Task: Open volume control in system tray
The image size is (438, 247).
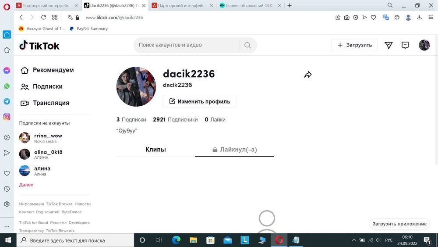Action: pos(378,240)
